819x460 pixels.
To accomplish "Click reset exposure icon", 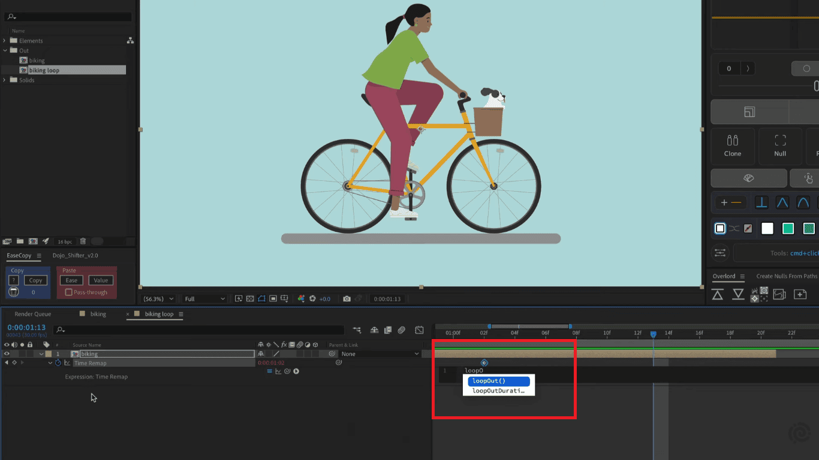I will tap(312, 298).
